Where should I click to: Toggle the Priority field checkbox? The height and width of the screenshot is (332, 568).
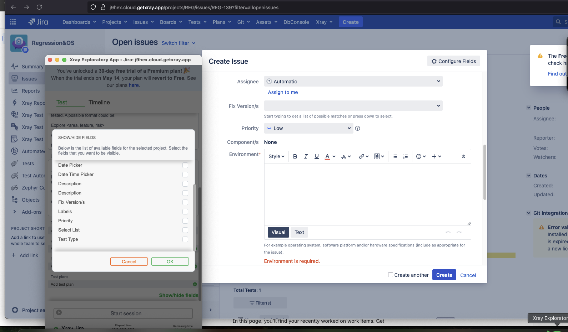pos(185,221)
